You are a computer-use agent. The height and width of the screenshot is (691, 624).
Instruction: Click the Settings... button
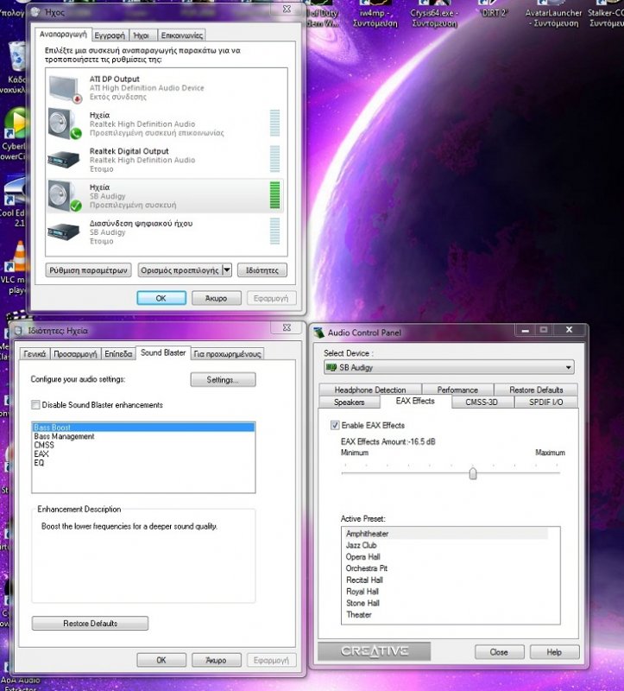click(223, 379)
